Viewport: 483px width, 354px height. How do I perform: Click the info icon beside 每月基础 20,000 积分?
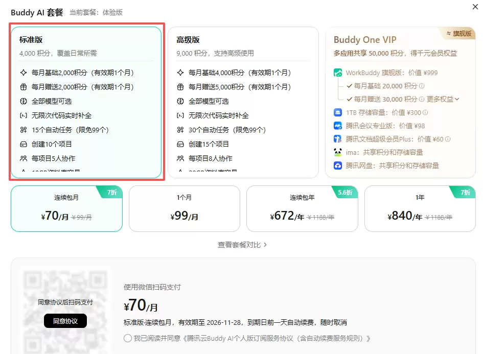(x=422, y=86)
